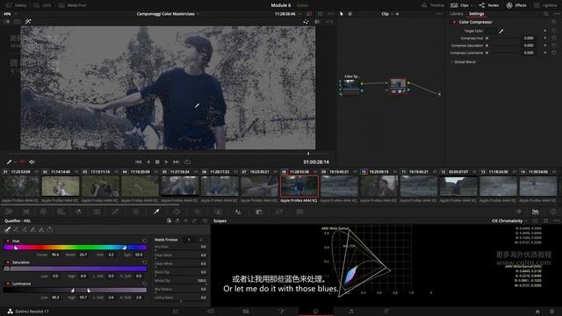Open the Gallery panel
562x316 pixels.
pos(16,5)
